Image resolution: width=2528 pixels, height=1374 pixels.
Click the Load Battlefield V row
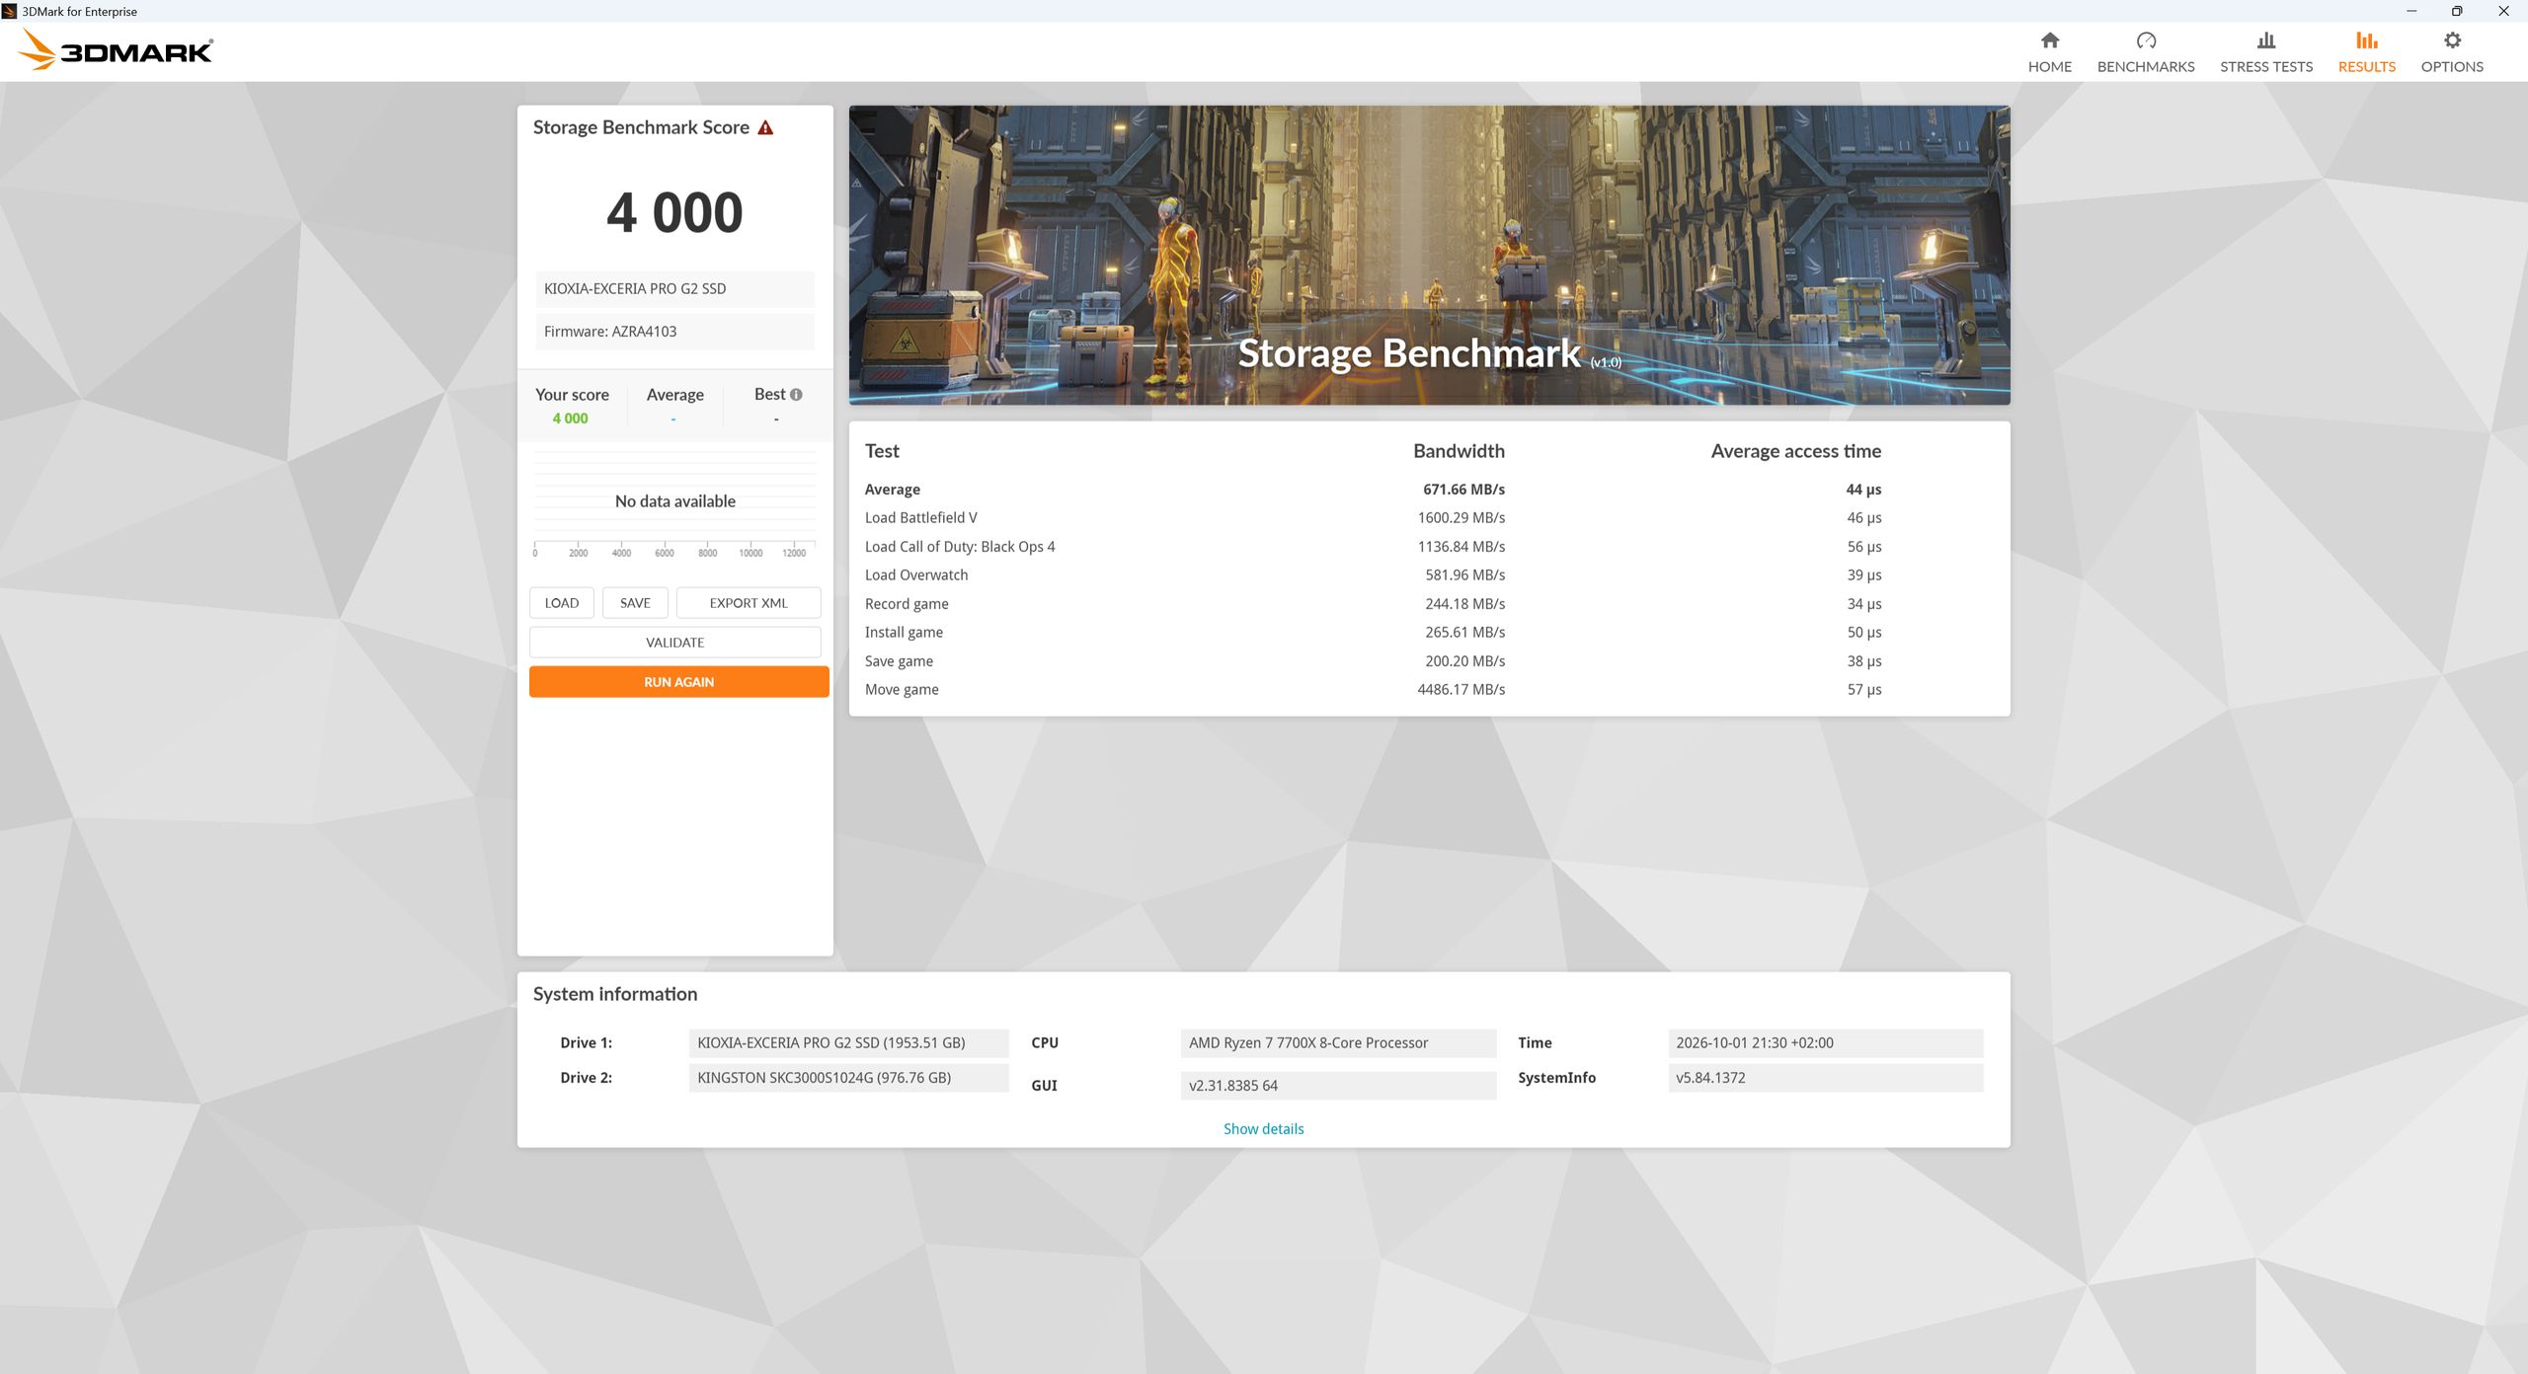(x=1373, y=518)
